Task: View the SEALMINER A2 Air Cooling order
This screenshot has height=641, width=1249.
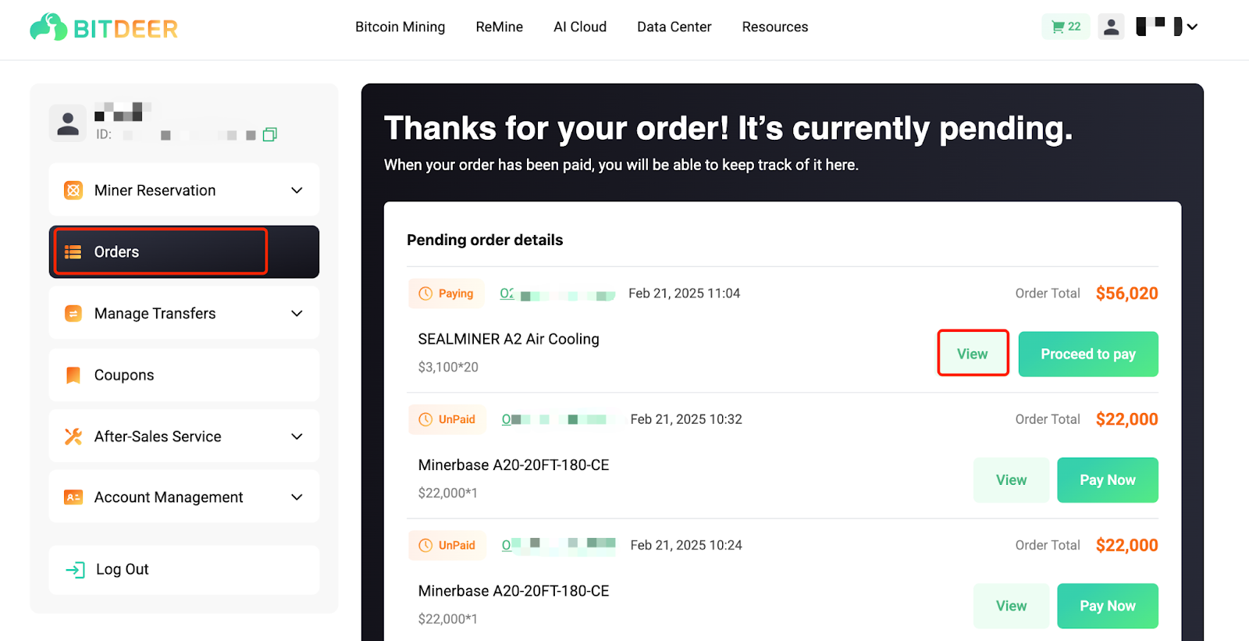Action: point(973,354)
